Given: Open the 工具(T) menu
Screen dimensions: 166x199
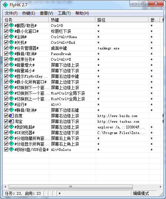Looking at the screenshot, I should (x=64, y=13).
